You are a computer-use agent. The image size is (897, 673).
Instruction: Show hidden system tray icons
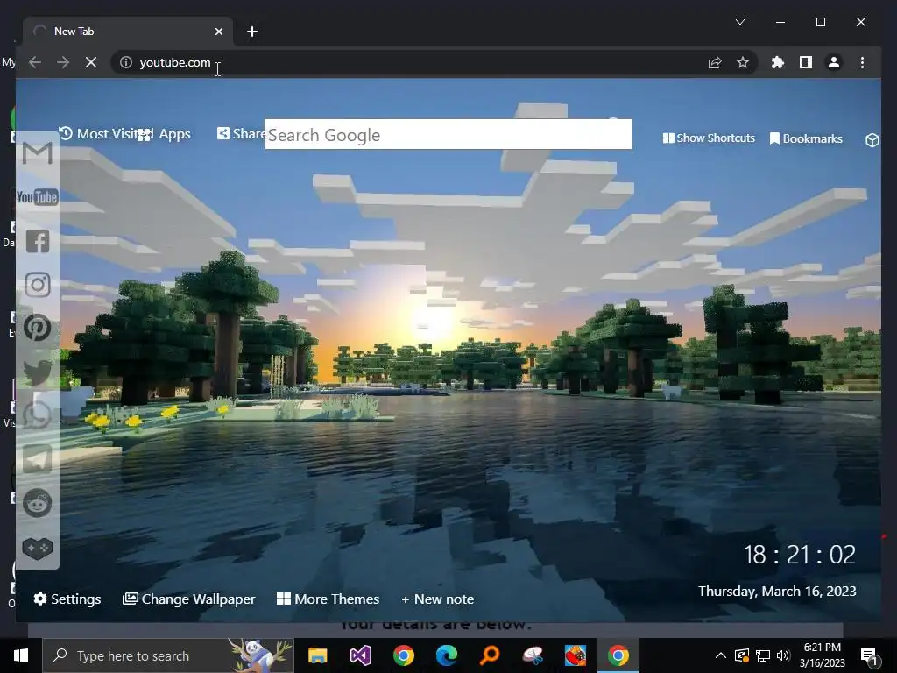721,655
